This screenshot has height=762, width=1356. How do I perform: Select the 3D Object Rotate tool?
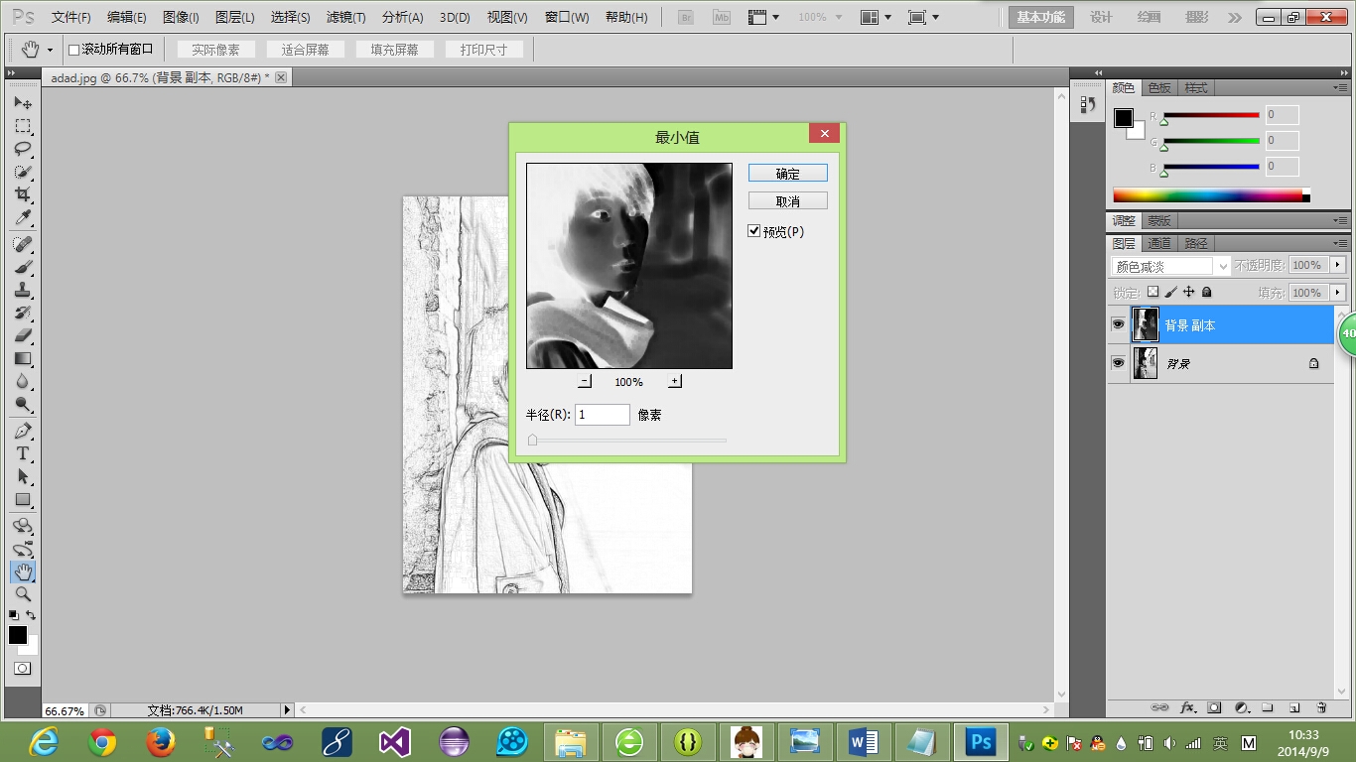point(23,526)
